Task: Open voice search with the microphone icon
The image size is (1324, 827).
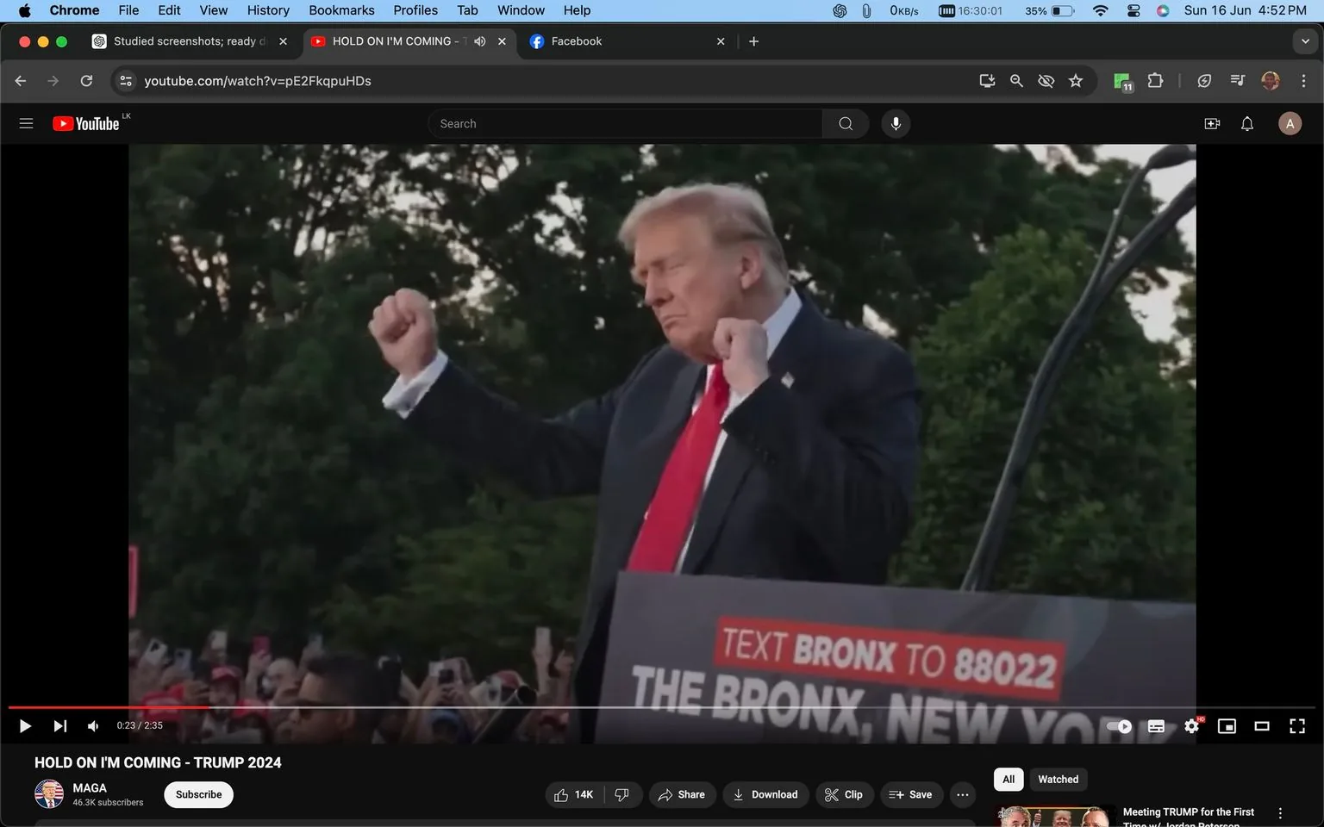Action: (x=896, y=123)
